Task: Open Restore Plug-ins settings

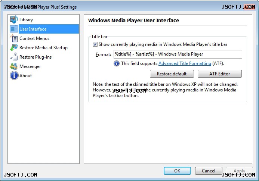Action: point(36,57)
